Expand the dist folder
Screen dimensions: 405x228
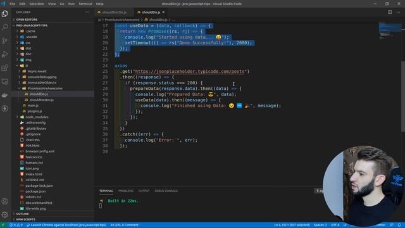(x=53, y=48)
